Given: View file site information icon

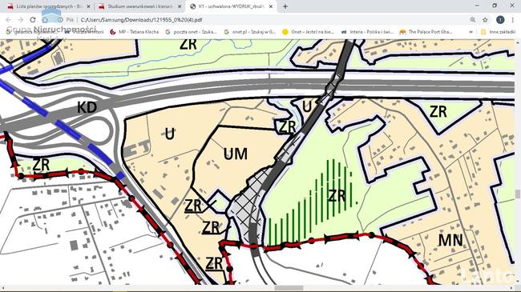Looking at the screenshot, I should tap(60, 20).
